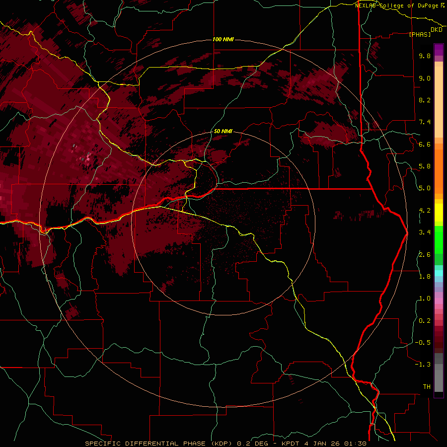447x447 pixels.
Task: Click the 4.2 scale value
Action: (425, 211)
